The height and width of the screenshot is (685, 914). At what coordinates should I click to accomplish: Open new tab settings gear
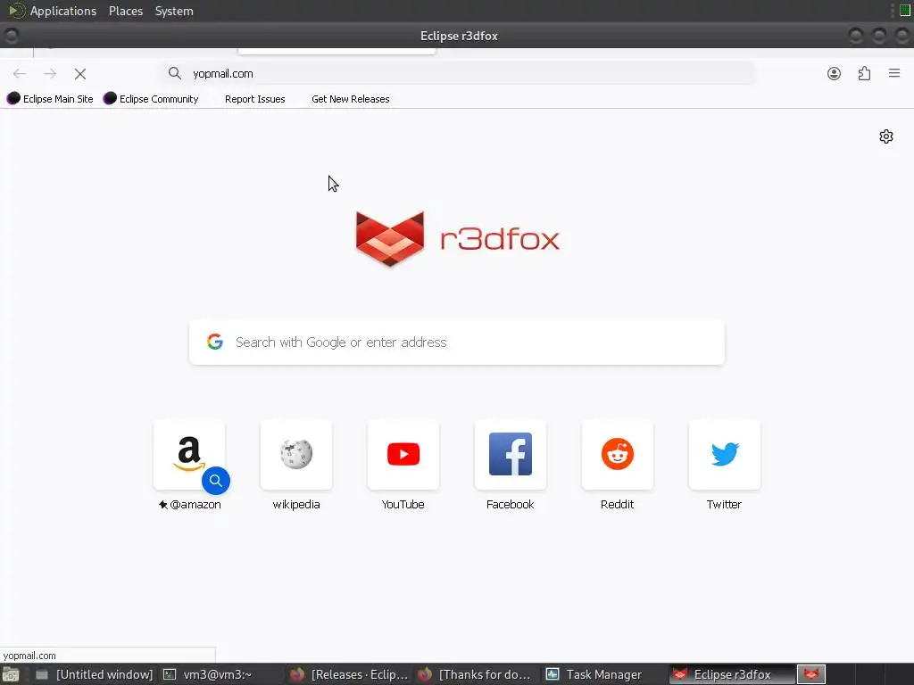(x=886, y=136)
